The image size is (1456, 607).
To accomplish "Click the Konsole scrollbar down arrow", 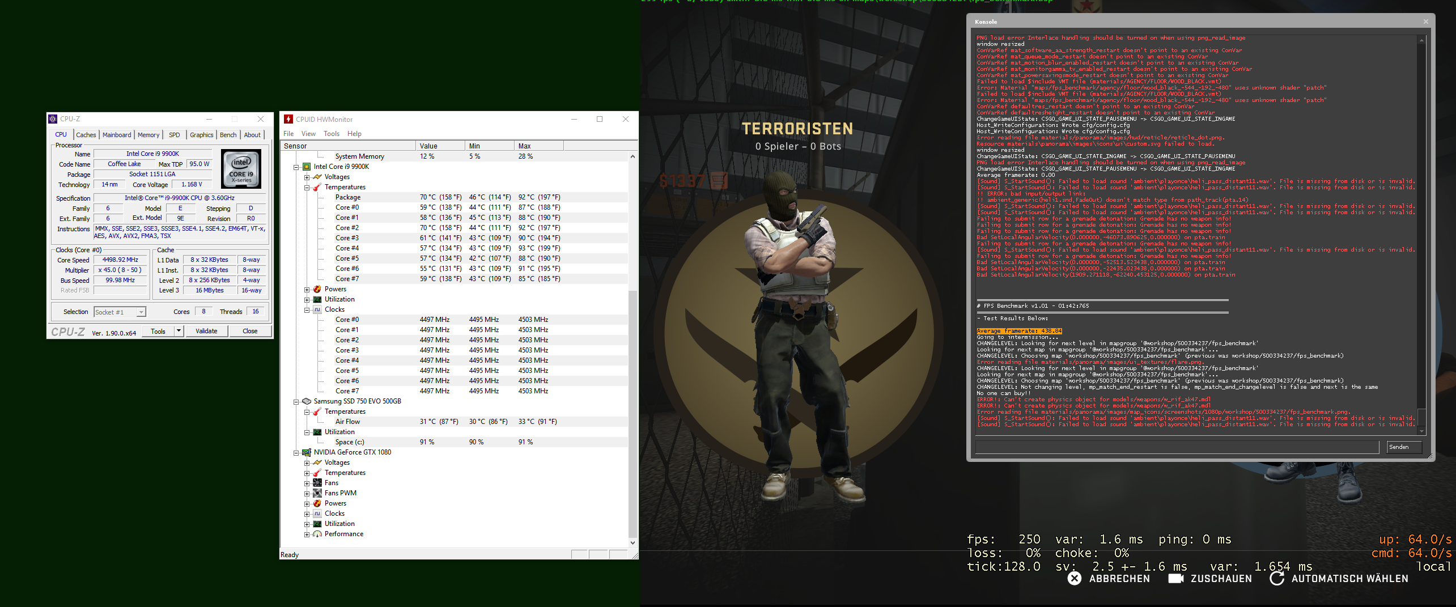I will click(1421, 431).
